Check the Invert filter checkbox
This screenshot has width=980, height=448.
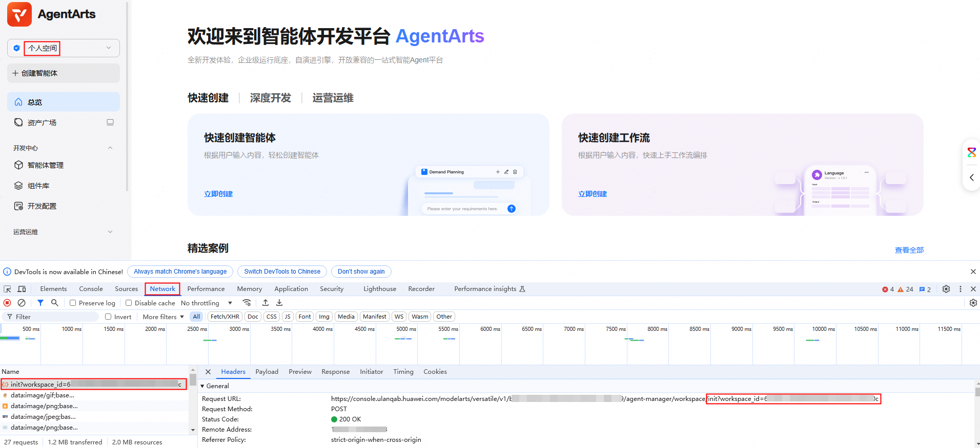coord(108,317)
